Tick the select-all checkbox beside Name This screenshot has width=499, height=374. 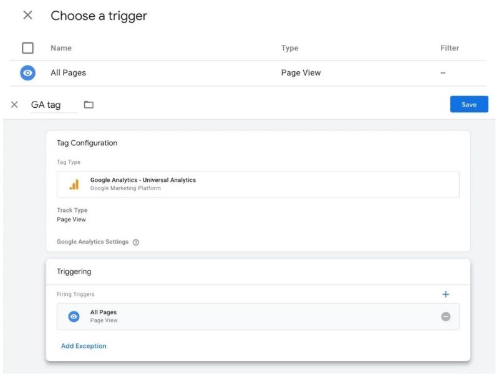pyautogui.click(x=27, y=48)
